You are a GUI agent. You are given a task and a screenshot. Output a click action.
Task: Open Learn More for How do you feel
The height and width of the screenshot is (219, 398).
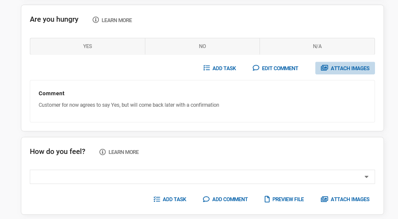click(124, 152)
